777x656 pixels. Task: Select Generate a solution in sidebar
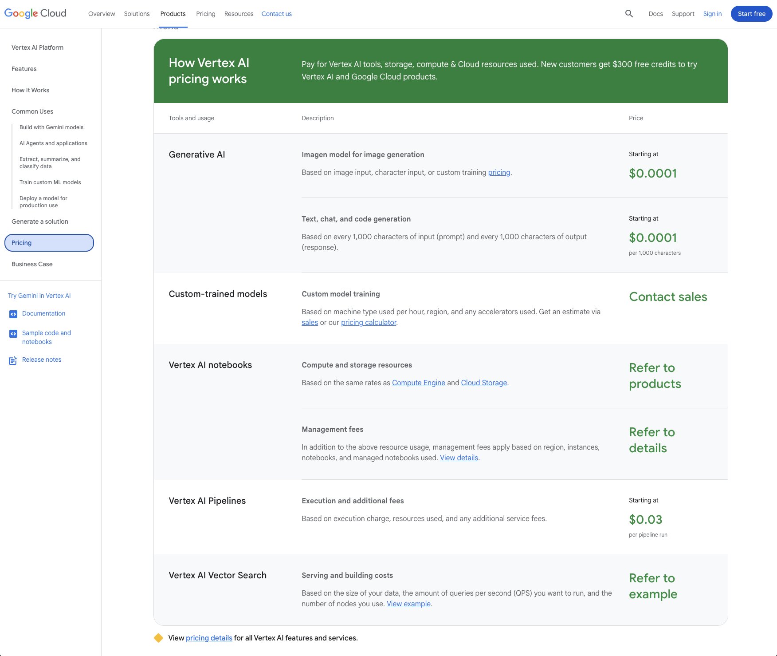click(x=40, y=221)
